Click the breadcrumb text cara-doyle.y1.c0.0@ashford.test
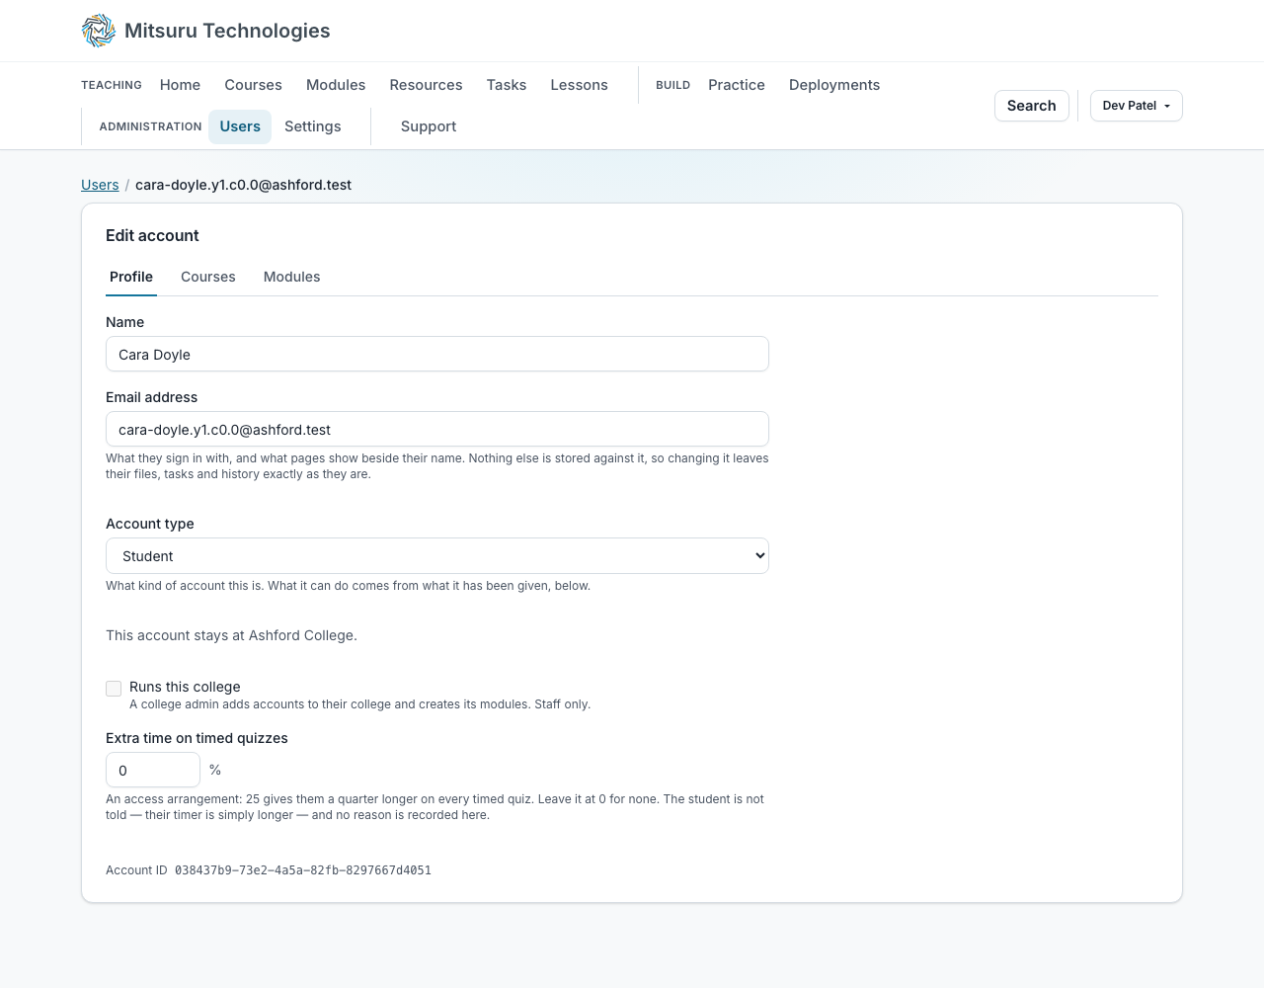The image size is (1264, 988). (243, 185)
